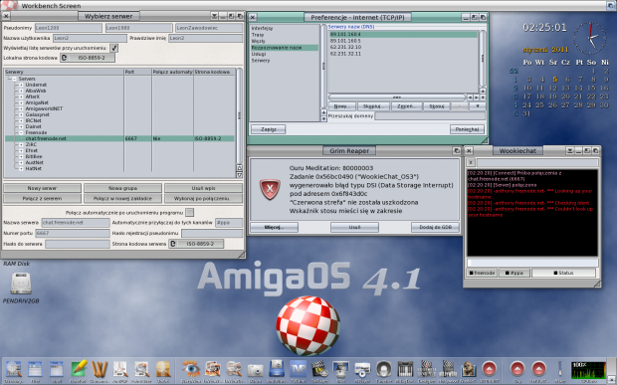Toggle 'Wyświetlaj listę serwerów przy uruchomieniu' checkbox
Viewport: 617px width, 385px height.
(113, 48)
